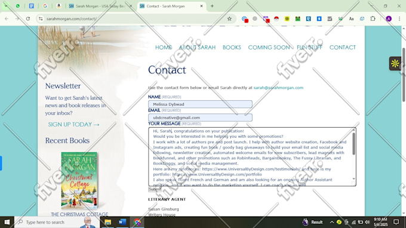Submit the contact form
The width and height of the screenshot is (406, 228).
155,189
